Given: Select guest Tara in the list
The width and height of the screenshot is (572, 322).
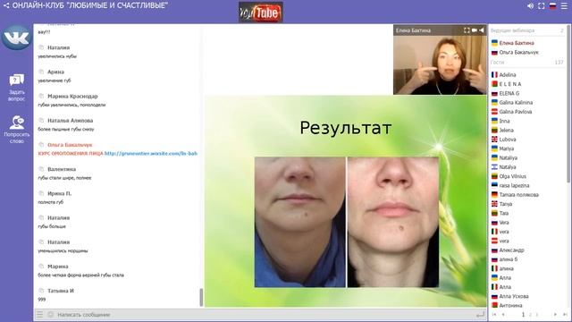Looking at the screenshot, I should pyautogui.click(x=504, y=213).
